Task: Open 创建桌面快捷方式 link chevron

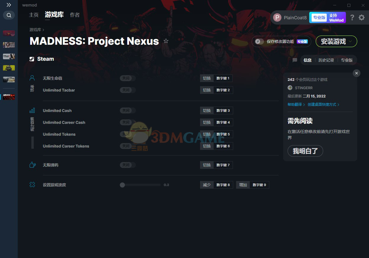Action: (338, 105)
